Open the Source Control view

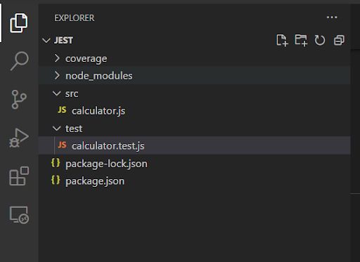point(19,100)
